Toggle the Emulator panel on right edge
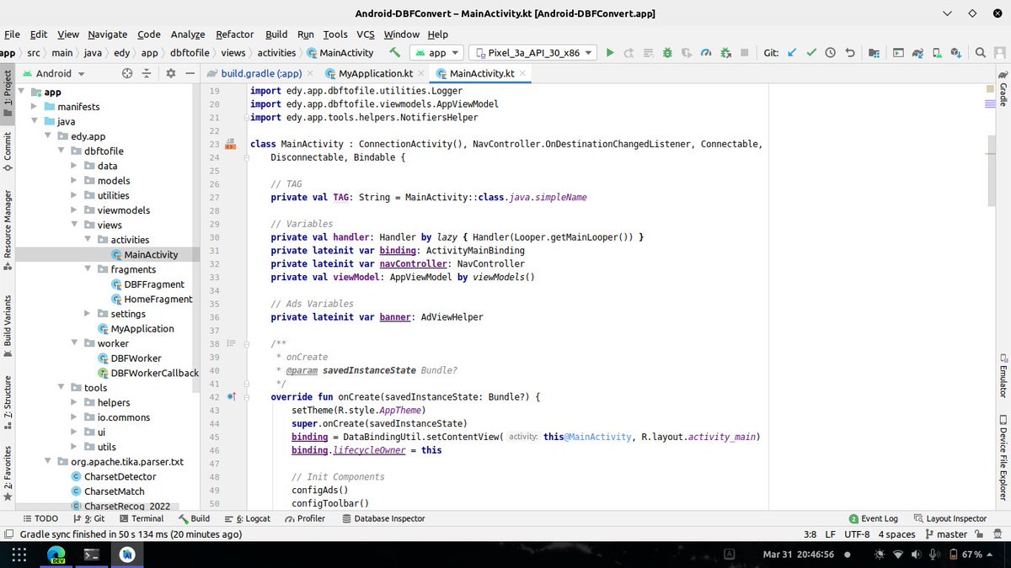 coord(1003,377)
